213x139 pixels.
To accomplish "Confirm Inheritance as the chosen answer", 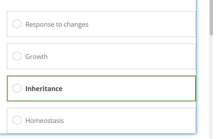I will pos(17,88).
